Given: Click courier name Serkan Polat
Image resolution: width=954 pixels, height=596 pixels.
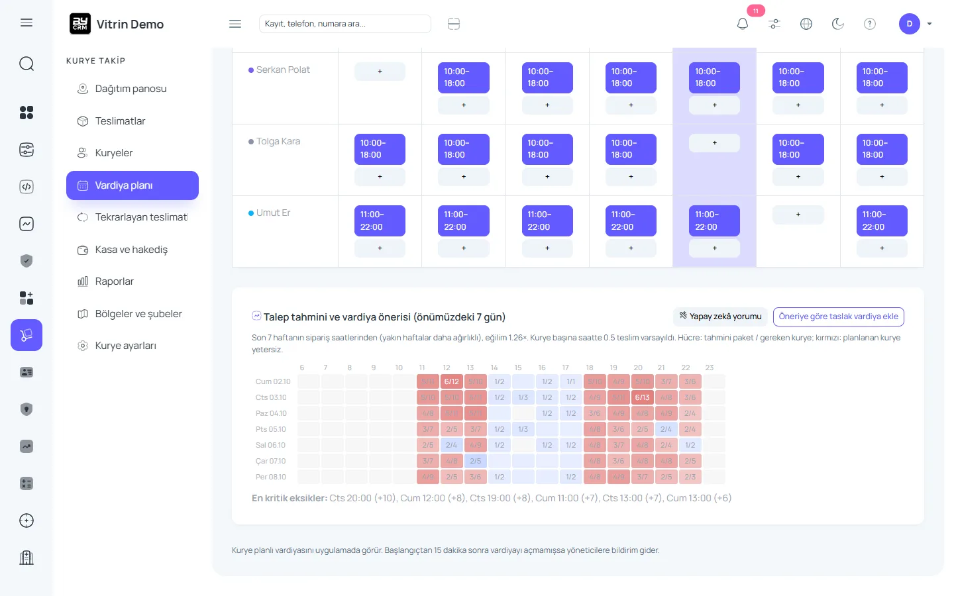Looking at the screenshot, I should pyautogui.click(x=283, y=70).
